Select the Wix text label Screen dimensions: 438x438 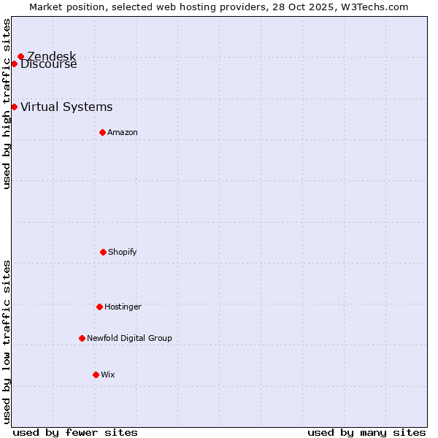click(x=108, y=375)
